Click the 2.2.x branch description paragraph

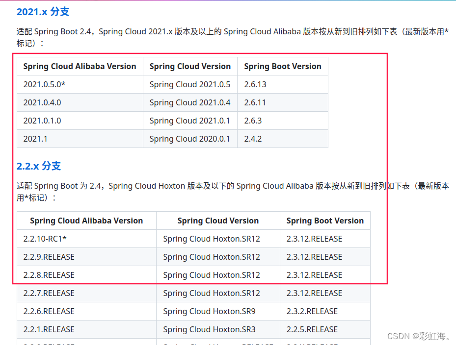pos(233,192)
